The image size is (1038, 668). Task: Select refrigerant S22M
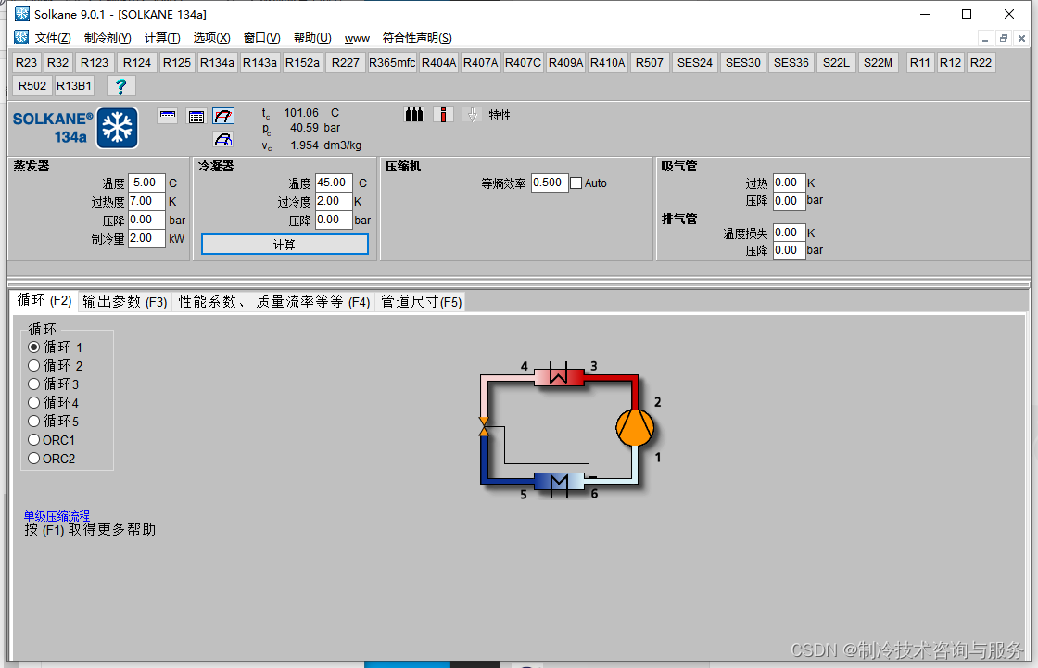click(878, 62)
